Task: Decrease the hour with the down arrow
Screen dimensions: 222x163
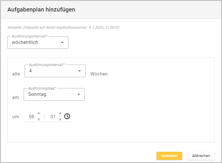Action: pos(39,120)
